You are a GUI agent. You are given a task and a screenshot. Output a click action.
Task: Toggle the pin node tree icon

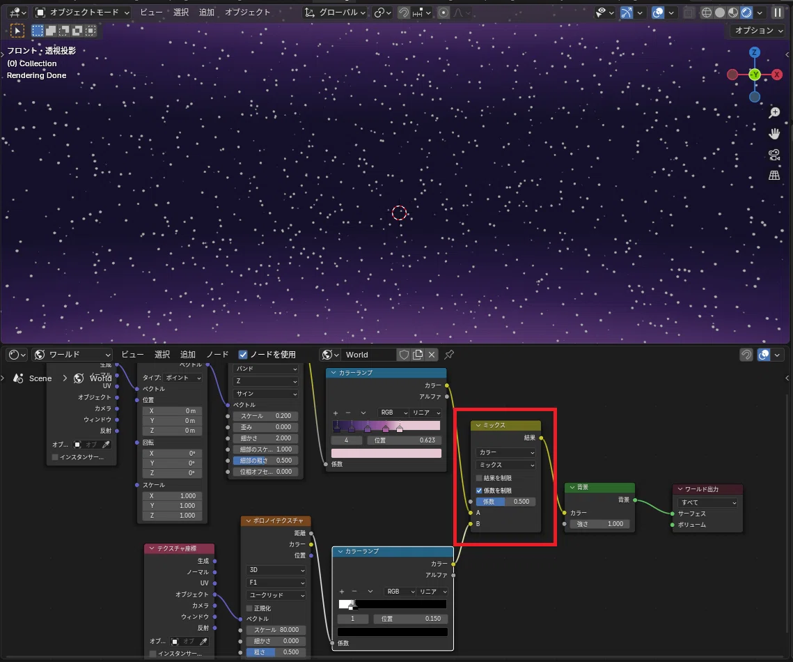[449, 355]
